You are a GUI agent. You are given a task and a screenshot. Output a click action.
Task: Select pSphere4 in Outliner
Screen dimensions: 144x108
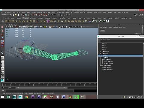[x=106, y=52]
